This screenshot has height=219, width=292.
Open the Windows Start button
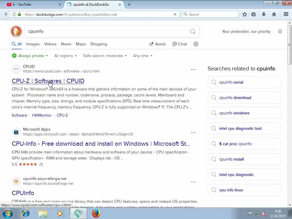8,213
